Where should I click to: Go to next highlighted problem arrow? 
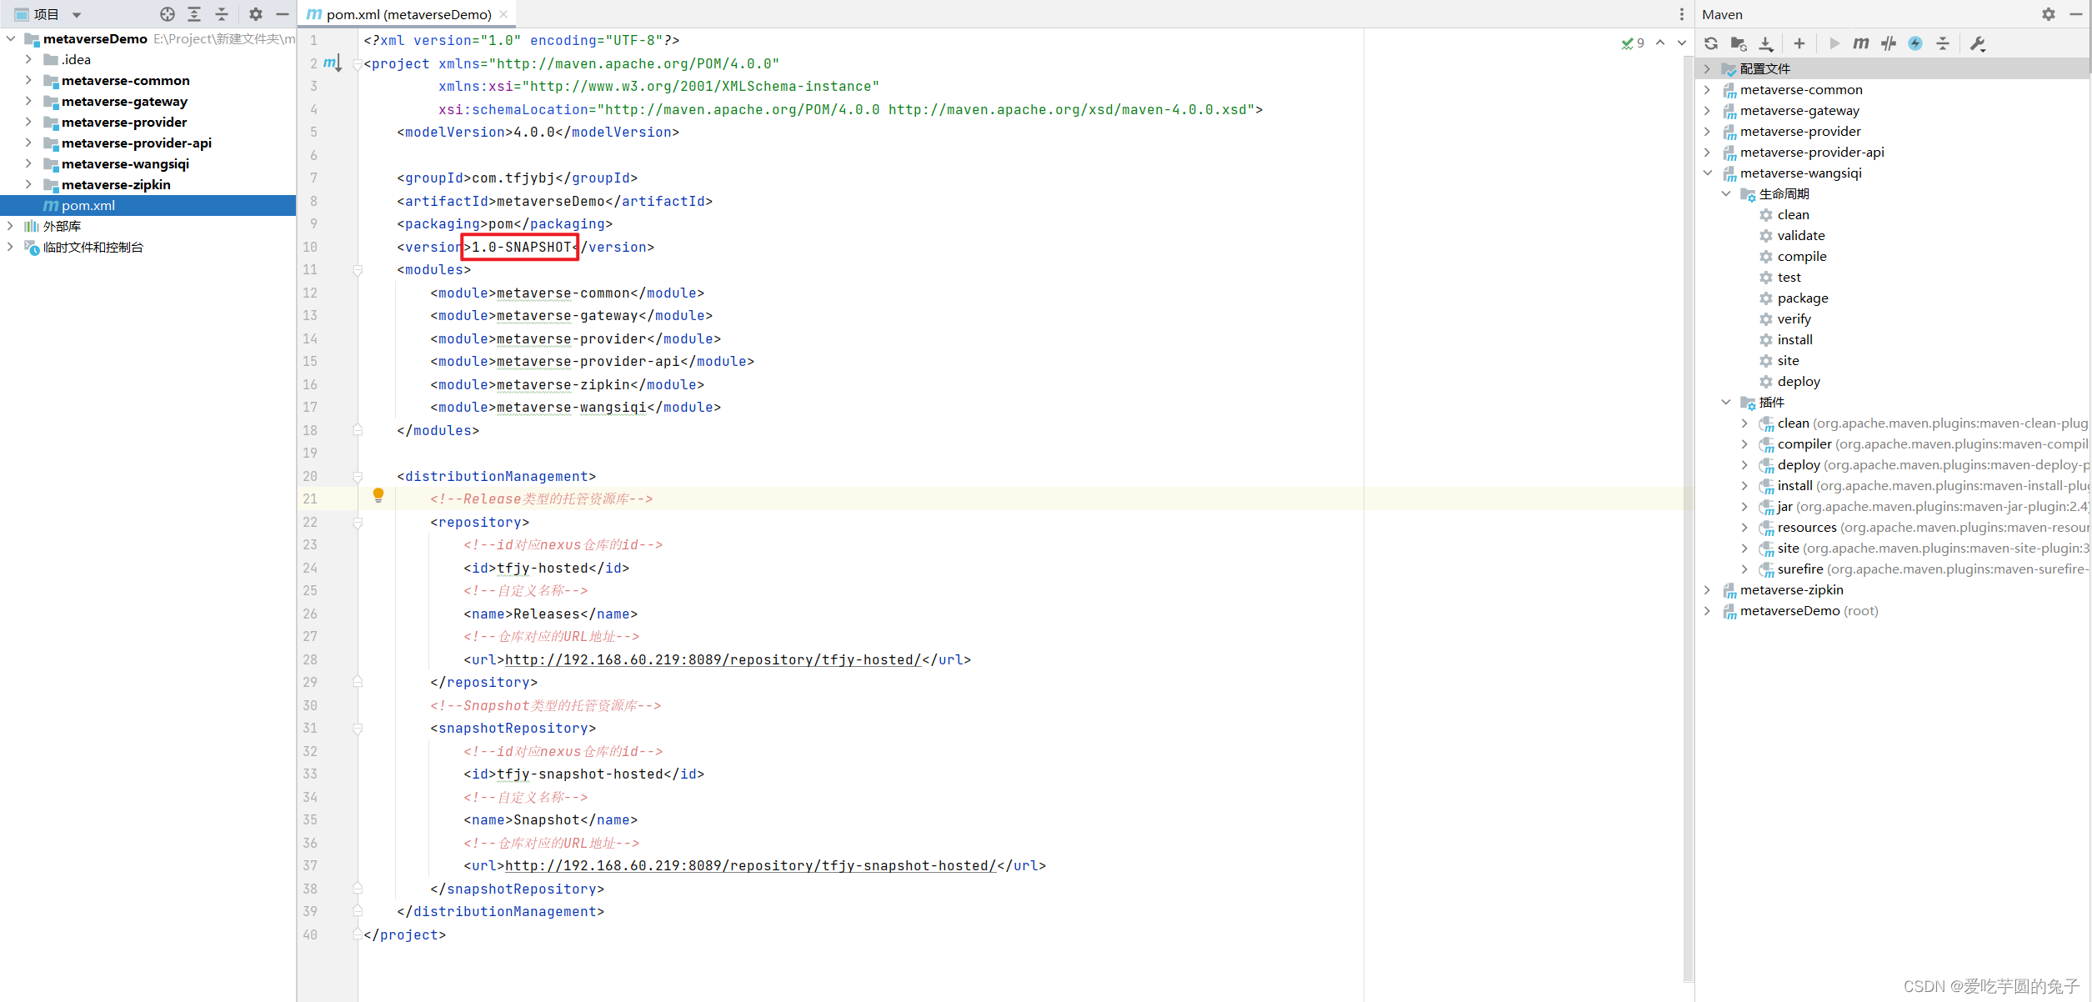(1682, 43)
